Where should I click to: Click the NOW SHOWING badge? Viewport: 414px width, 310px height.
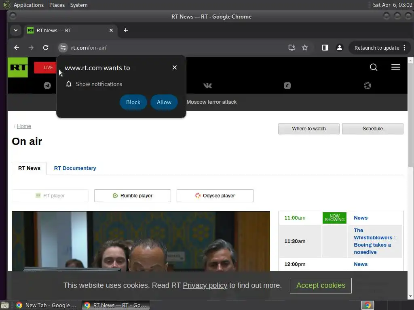pyautogui.click(x=334, y=218)
